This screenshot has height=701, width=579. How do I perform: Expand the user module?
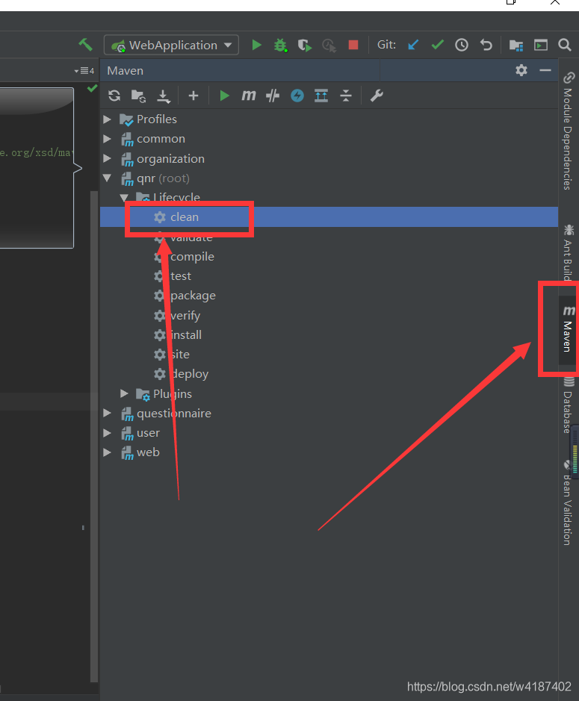(x=107, y=433)
